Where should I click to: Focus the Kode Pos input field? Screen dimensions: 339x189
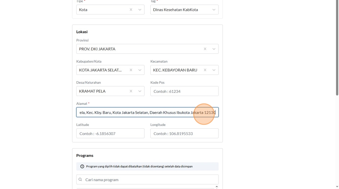[184, 91]
